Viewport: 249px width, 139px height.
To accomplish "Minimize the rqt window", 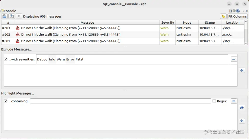I will (229, 4).
